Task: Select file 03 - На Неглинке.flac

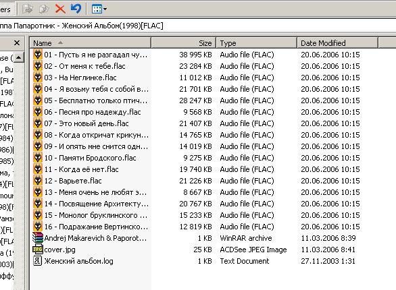Action: pos(80,78)
